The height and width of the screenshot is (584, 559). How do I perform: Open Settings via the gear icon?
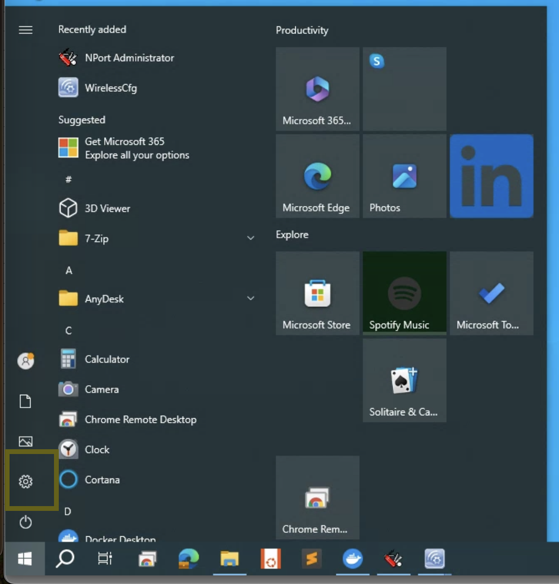click(26, 481)
